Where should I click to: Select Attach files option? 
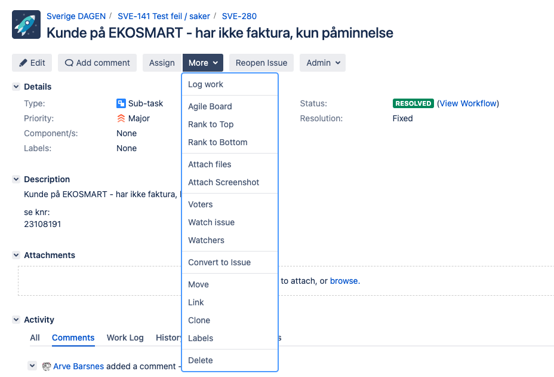click(230, 164)
